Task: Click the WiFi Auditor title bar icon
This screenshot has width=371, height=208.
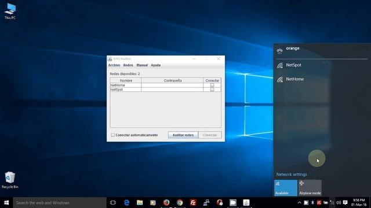Action: tap(110, 59)
